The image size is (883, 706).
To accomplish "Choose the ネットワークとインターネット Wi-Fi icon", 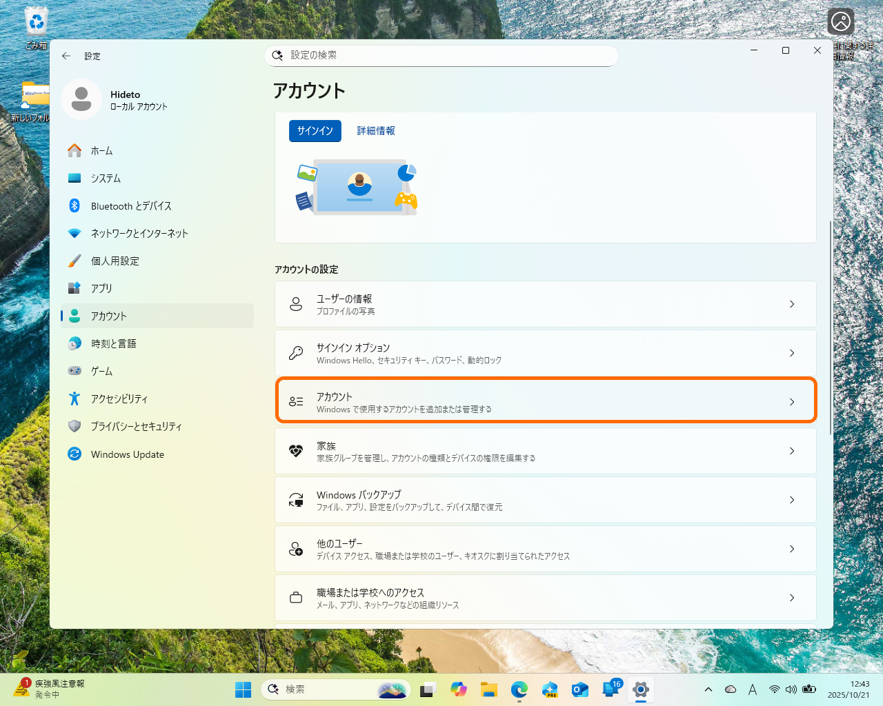I will (x=75, y=233).
